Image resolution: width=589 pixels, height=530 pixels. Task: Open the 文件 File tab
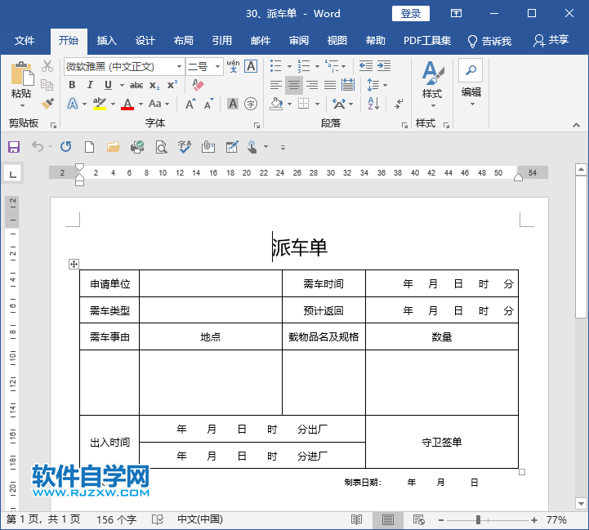pos(25,41)
